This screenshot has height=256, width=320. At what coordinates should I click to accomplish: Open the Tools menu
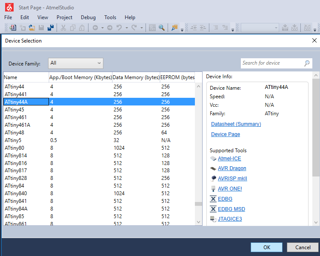[110, 17]
